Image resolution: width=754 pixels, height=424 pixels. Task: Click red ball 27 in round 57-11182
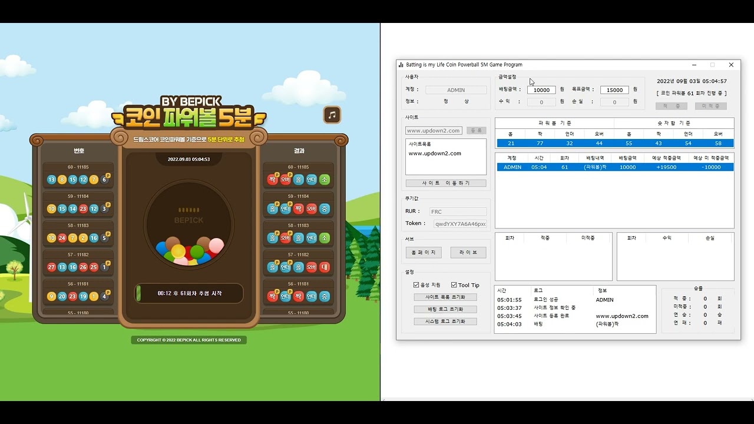click(52, 267)
